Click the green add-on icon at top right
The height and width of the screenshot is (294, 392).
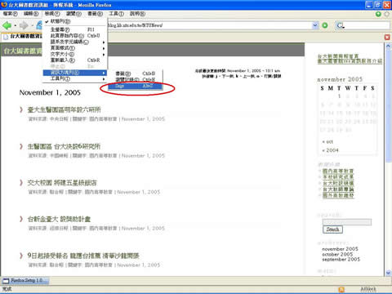point(378,14)
